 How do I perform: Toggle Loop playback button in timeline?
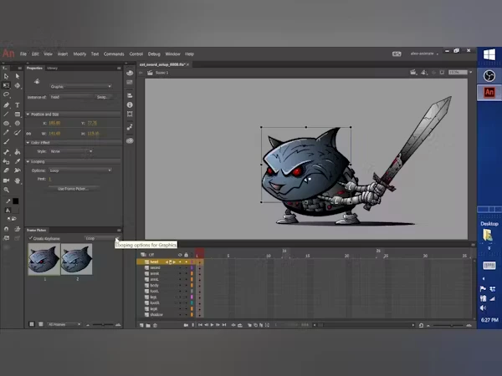pyautogui.click(x=240, y=325)
